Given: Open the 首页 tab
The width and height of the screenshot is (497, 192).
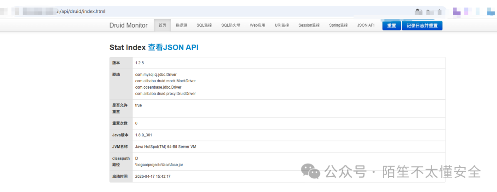Looking at the screenshot, I should [162, 25].
